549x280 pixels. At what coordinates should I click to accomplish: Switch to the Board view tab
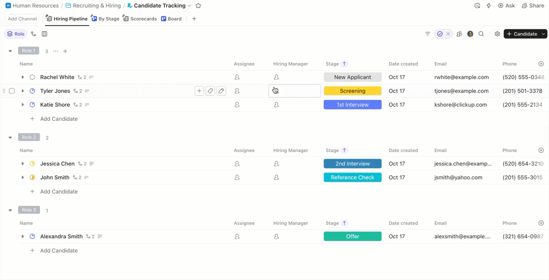click(x=174, y=18)
